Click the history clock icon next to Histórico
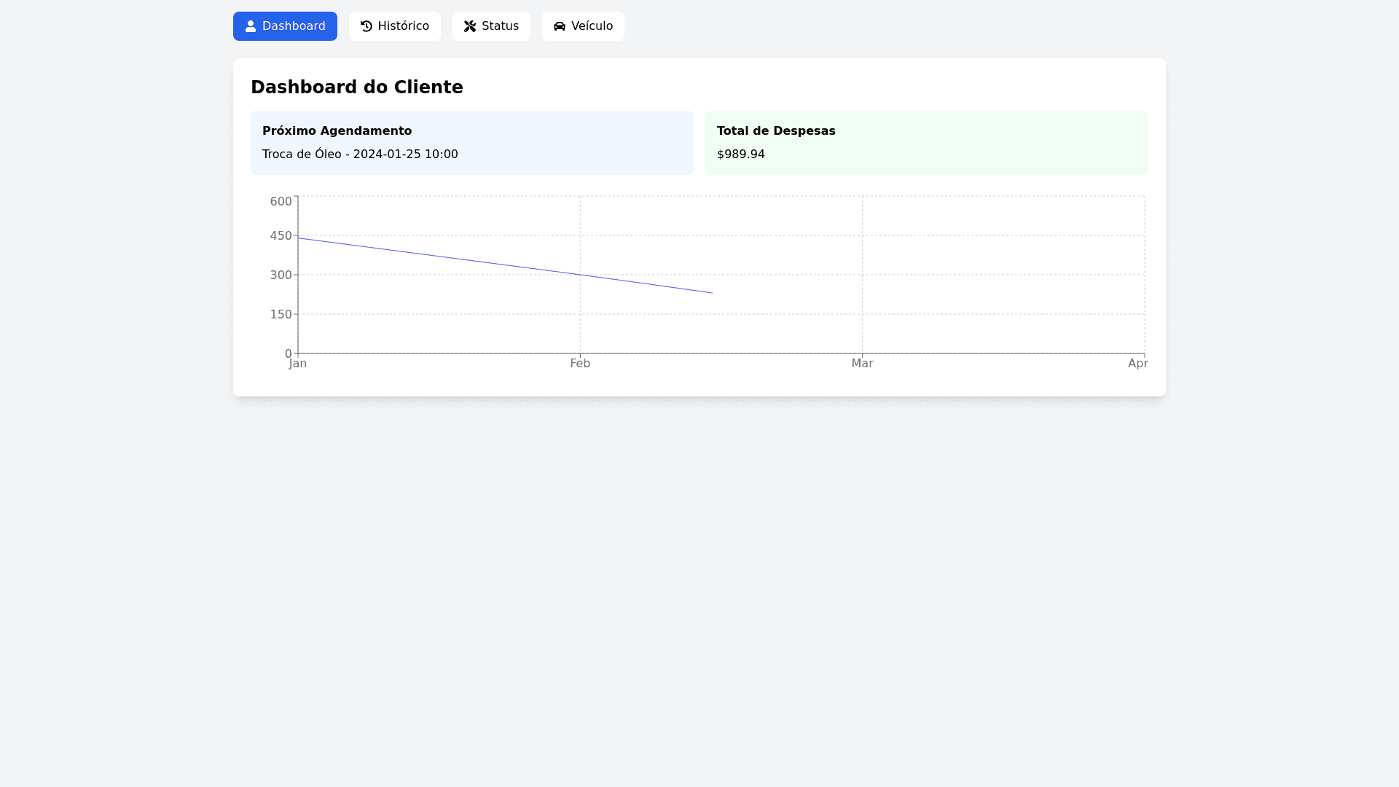Image resolution: width=1399 pixels, height=787 pixels. 367,26
